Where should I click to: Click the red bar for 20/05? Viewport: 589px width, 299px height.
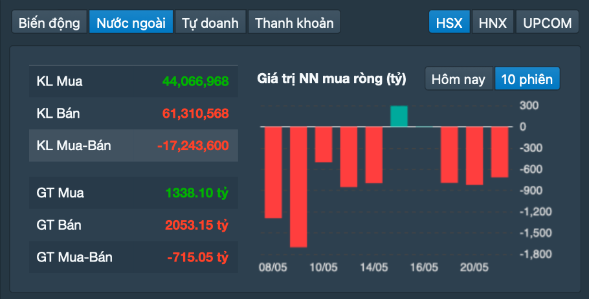[474, 156]
